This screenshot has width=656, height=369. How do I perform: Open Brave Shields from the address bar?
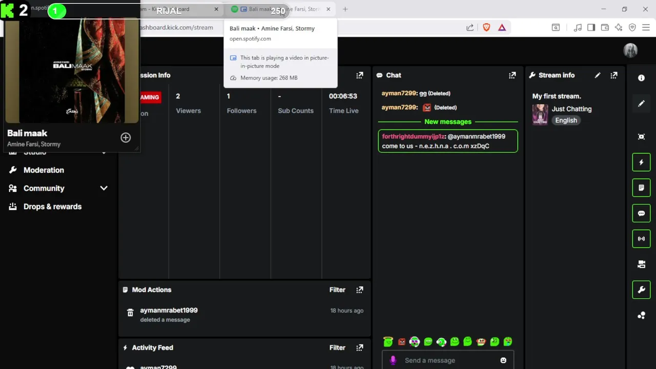pos(486,27)
